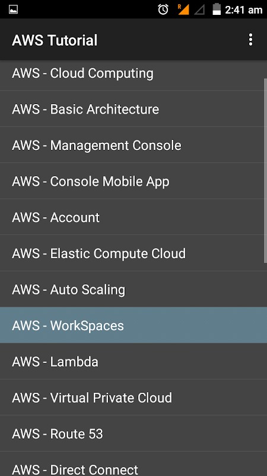The image size is (267, 476).
Task: Choose AWS - Route 53 entry
Action: pyautogui.click(x=133, y=434)
